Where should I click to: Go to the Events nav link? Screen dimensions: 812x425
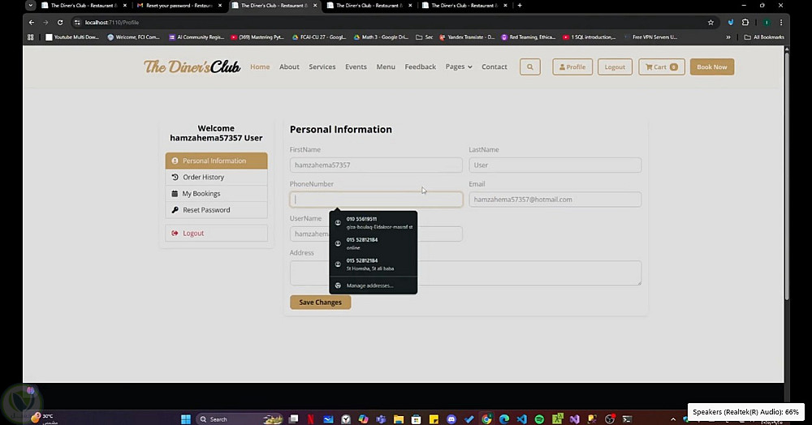click(x=356, y=67)
